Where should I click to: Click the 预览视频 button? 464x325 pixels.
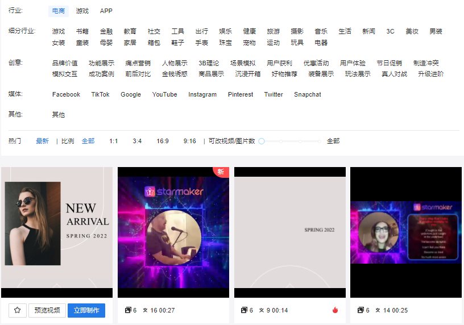click(x=47, y=310)
